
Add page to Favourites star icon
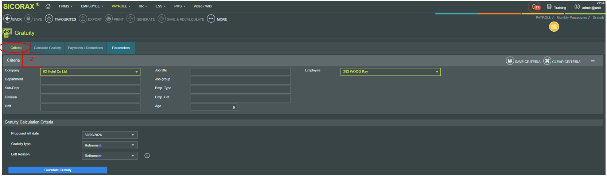pos(49,19)
